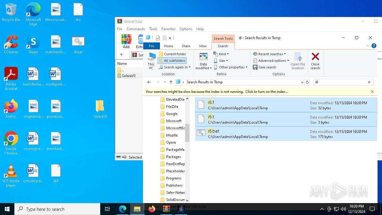The width and height of the screenshot is (382, 215).
Task: Select the Mozilla folder in the navigation tree
Action: 172,135
